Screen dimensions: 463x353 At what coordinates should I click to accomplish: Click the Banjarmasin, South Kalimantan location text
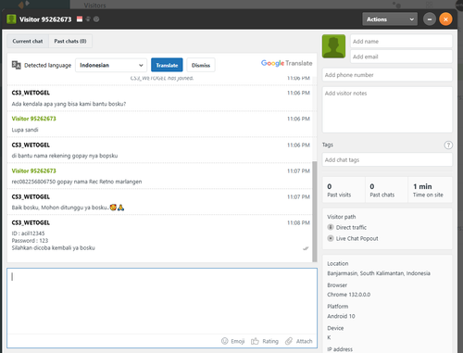(x=379, y=273)
